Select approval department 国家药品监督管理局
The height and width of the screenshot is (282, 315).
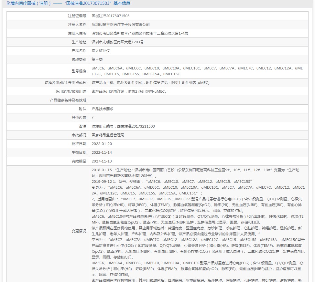click(x=108, y=135)
